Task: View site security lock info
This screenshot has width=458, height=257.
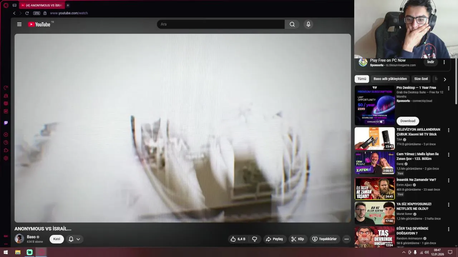Action: [45, 13]
